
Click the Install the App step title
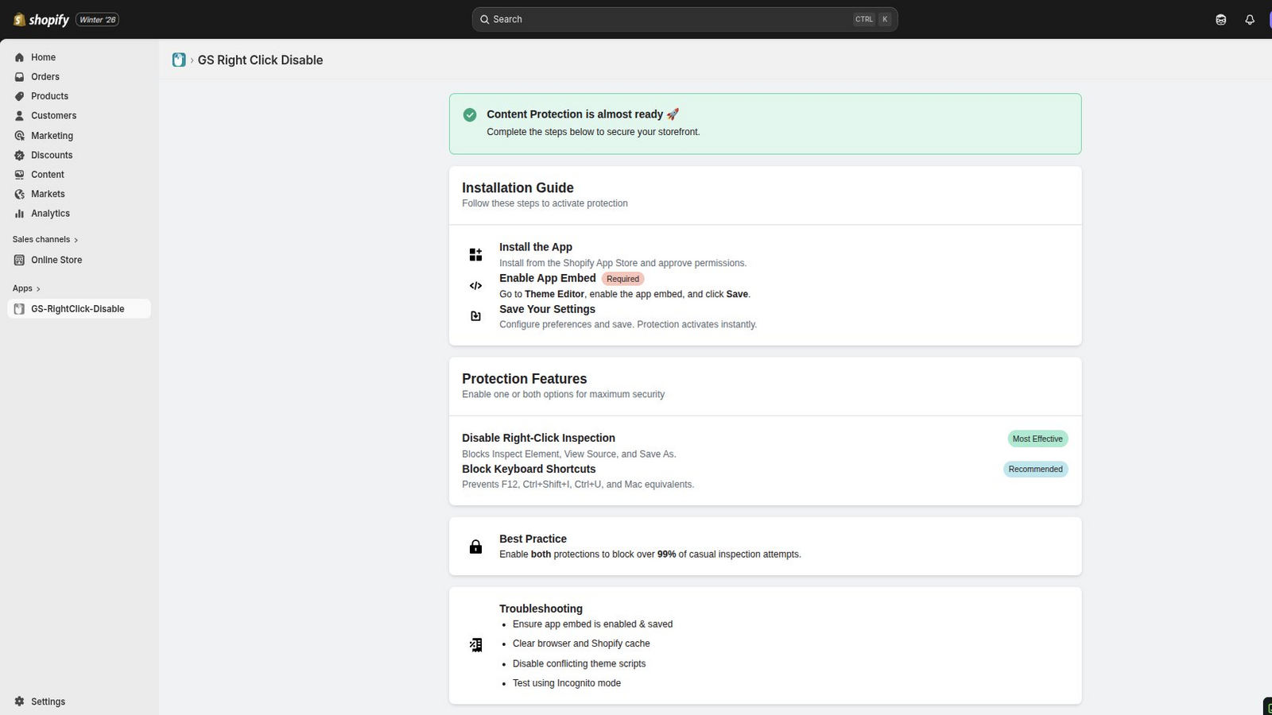tap(536, 247)
